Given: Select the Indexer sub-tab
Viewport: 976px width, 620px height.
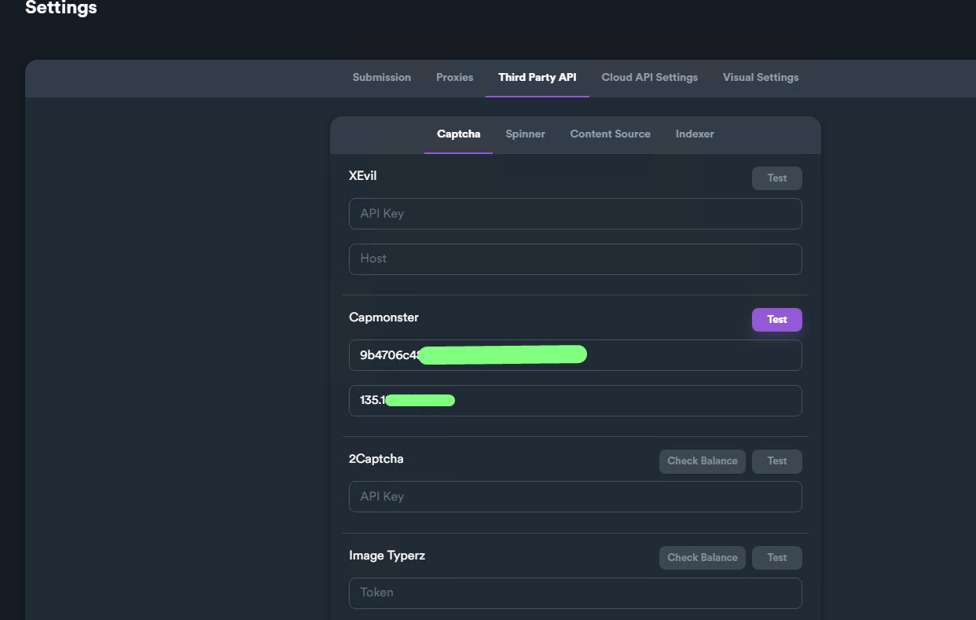Looking at the screenshot, I should point(695,134).
